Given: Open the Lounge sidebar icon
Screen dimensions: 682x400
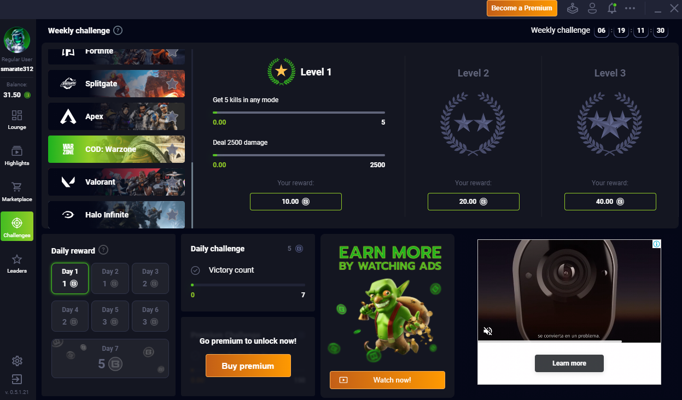Looking at the screenshot, I should click(x=17, y=115).
